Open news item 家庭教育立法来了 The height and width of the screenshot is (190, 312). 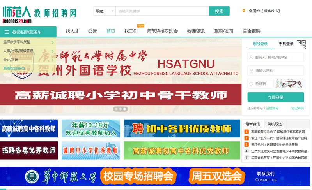tap(278, 132)
